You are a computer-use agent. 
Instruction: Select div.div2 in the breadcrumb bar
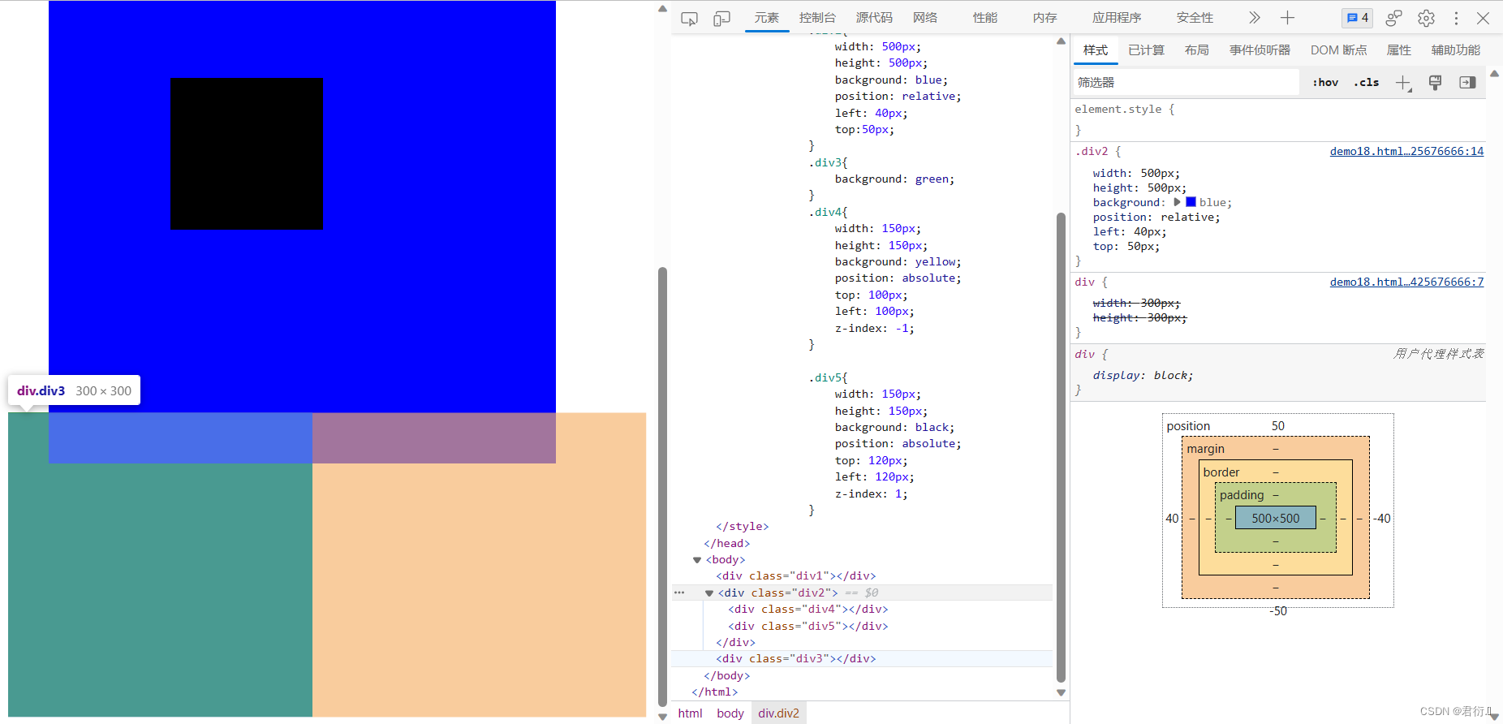[778, 713]
